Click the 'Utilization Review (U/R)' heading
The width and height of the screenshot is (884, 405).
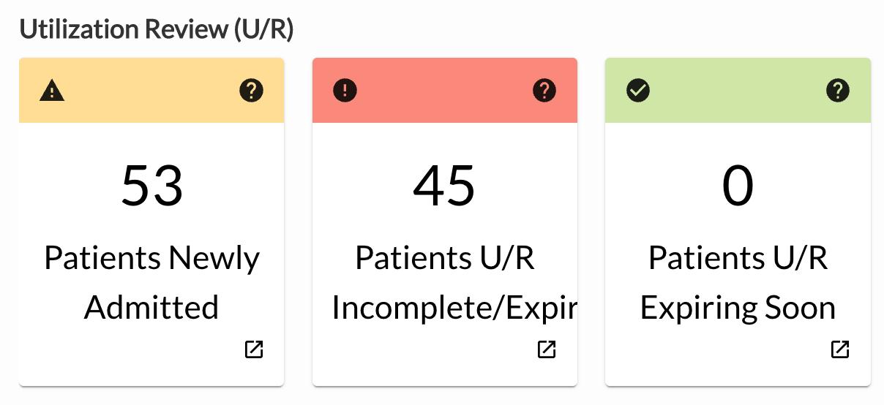coord(156,29)
